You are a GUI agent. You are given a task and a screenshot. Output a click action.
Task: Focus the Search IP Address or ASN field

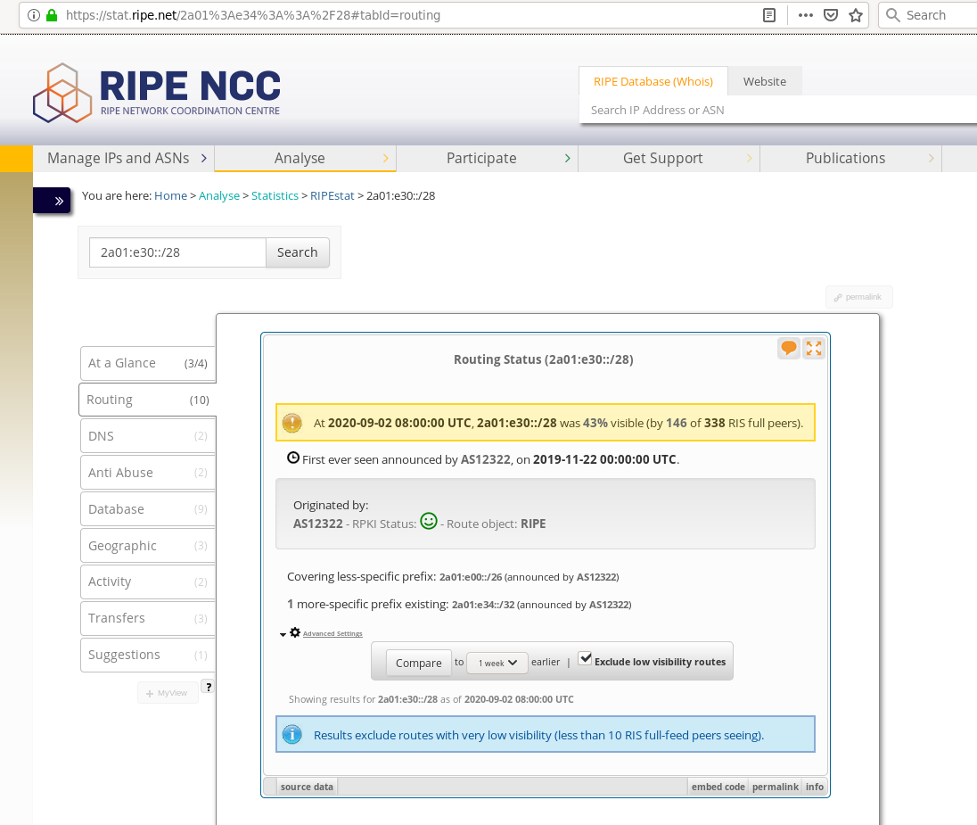(x=778, y=111)
